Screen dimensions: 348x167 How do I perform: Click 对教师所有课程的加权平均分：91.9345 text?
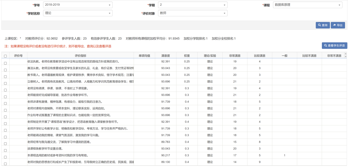(153, 39)
